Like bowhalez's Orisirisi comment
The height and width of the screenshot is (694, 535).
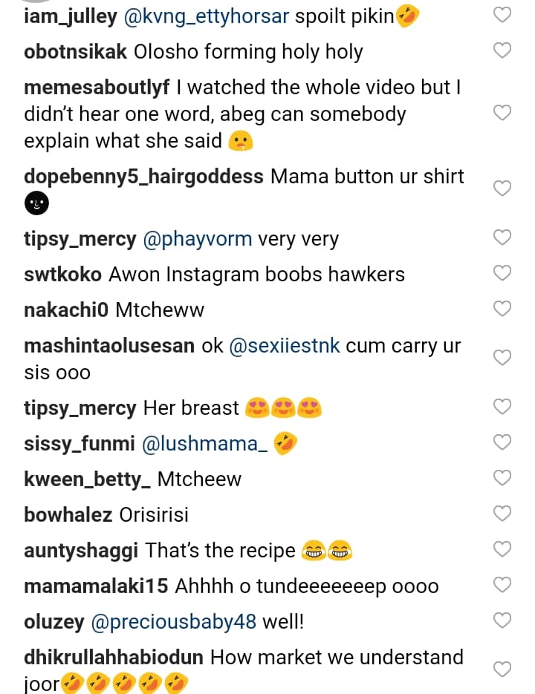[x=503, y=514]
